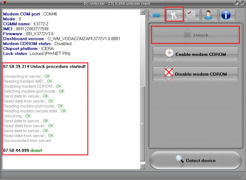The image size is (246, 180).
Task: Click the log scrollbar up arrow
Action: tap(142, 12)
